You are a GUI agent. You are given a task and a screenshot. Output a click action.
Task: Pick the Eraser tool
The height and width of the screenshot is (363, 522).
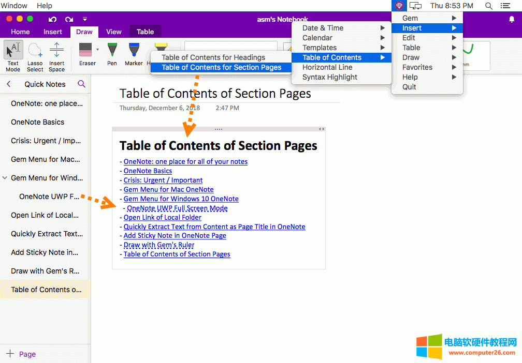pyautogui.click(x=85, y=54)
